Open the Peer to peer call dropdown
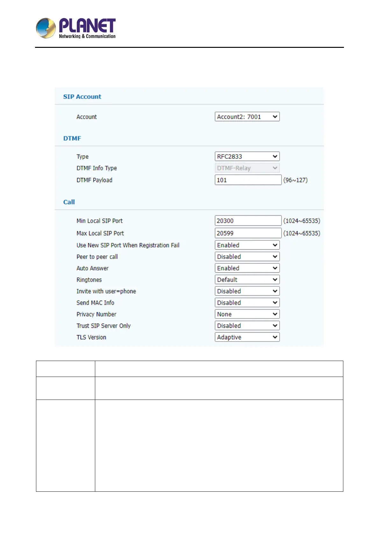 247,257
